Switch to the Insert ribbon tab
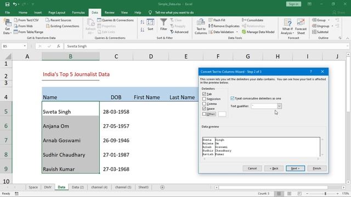351x197 pixels. 38,13
